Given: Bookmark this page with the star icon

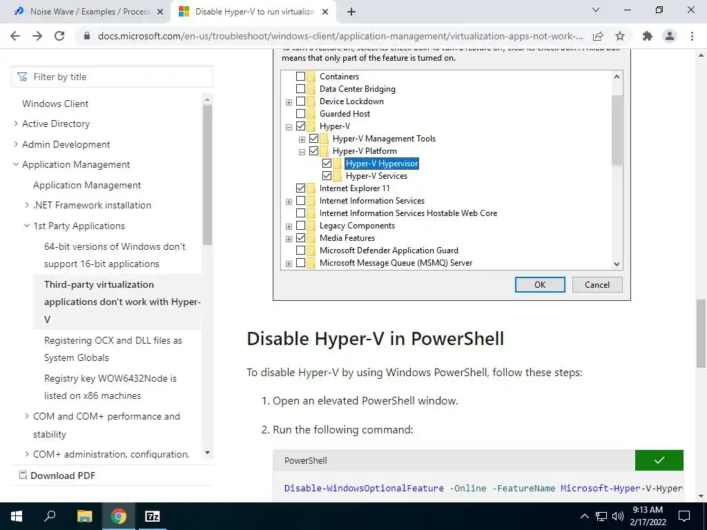Looking at the screenshot, I should (x=620, y=36).
